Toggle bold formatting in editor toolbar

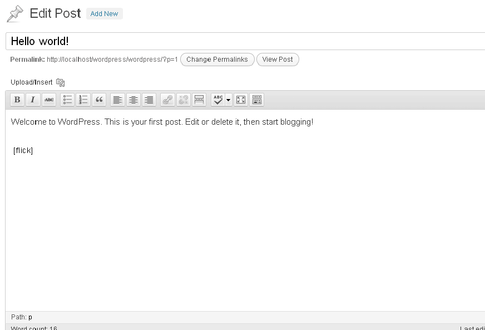(17, 100)
